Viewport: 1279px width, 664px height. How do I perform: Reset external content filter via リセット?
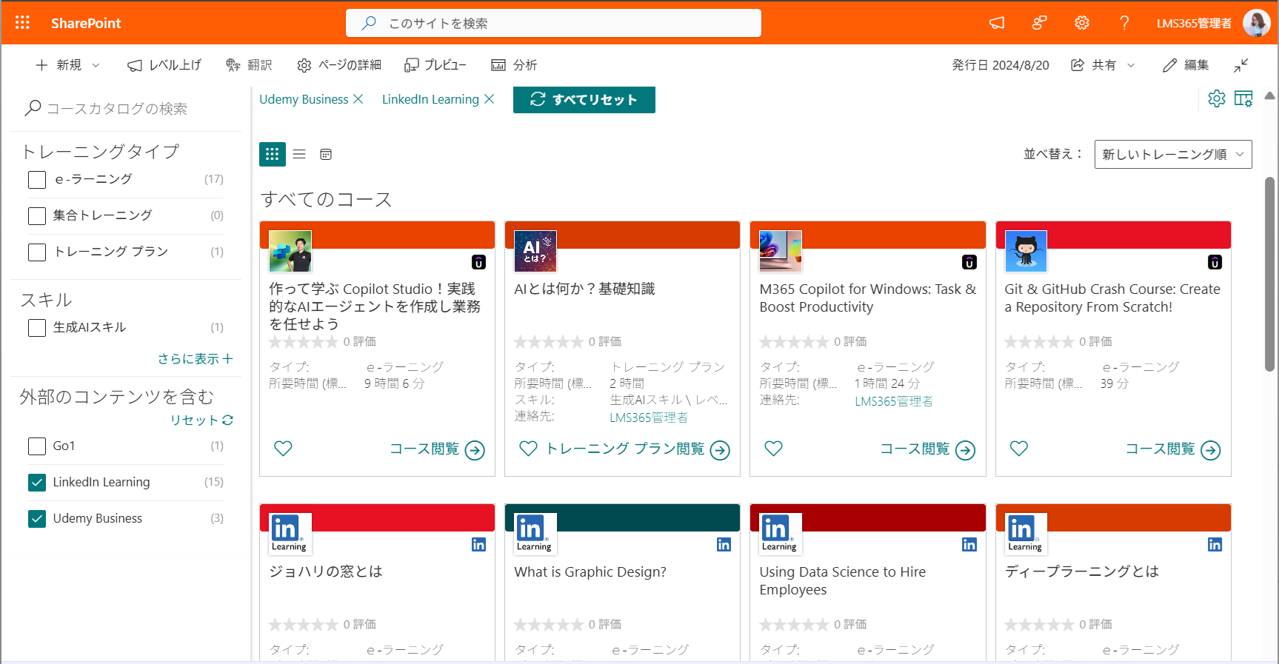(201, 420)
